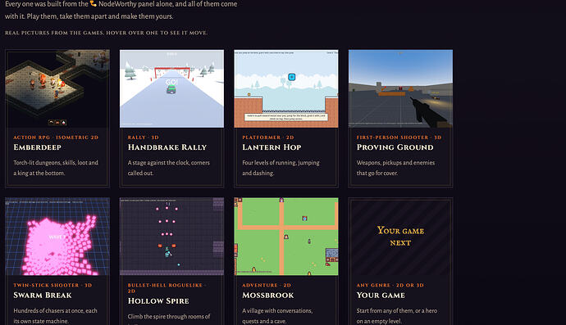Click 'A stage against the clock' description

tap(169, 168)
